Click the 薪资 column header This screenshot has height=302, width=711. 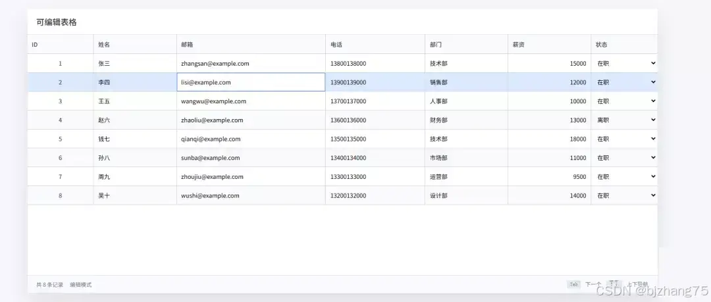tap(549, 45)
